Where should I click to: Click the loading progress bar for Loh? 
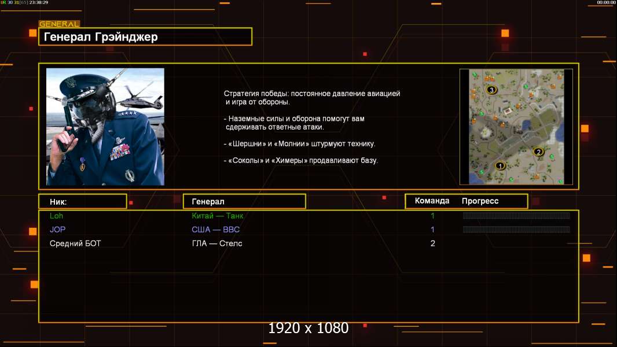tap(516, 215)
